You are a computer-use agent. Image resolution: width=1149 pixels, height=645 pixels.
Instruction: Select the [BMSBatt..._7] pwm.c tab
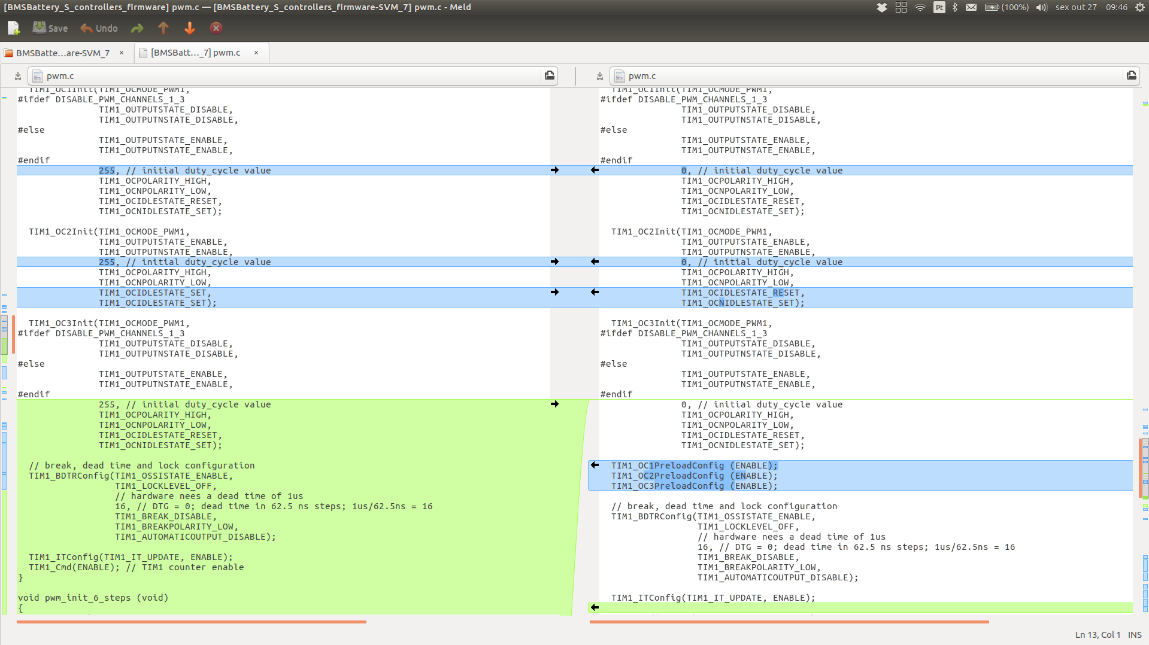point(195,53)
